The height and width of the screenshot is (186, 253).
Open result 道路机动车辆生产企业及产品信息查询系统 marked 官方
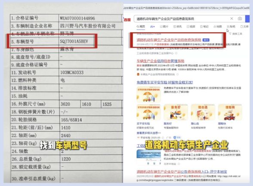click(169, 40)
